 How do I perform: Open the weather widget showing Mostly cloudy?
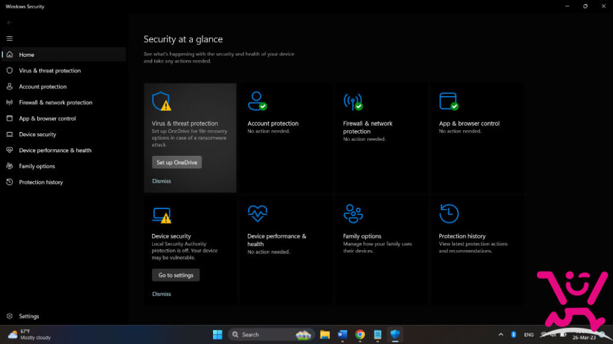coord(30,334)
